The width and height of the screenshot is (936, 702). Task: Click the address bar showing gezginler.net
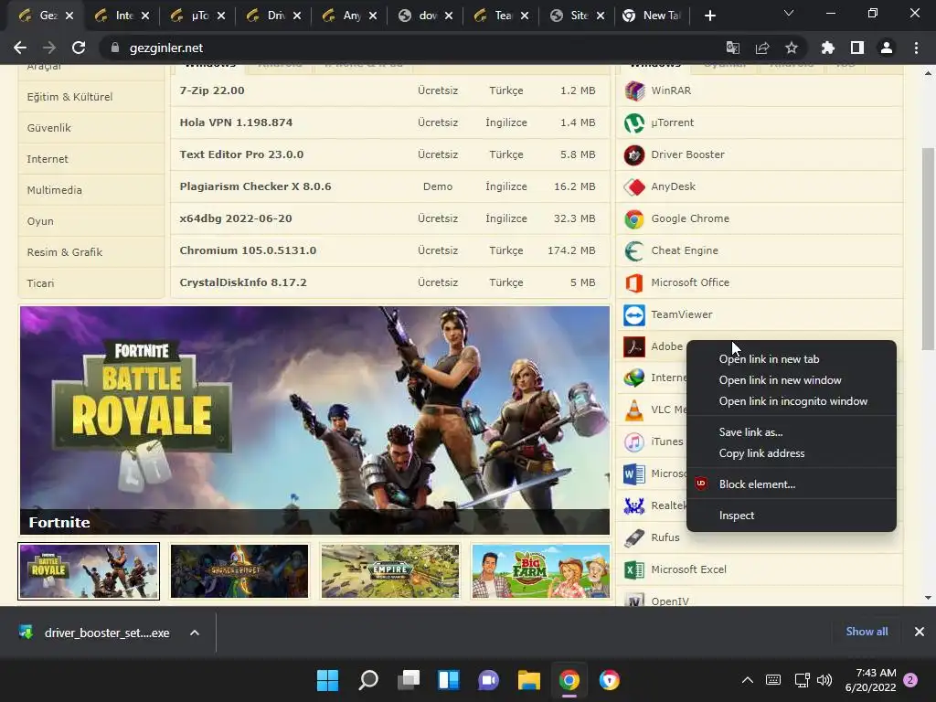click(412, 48)
